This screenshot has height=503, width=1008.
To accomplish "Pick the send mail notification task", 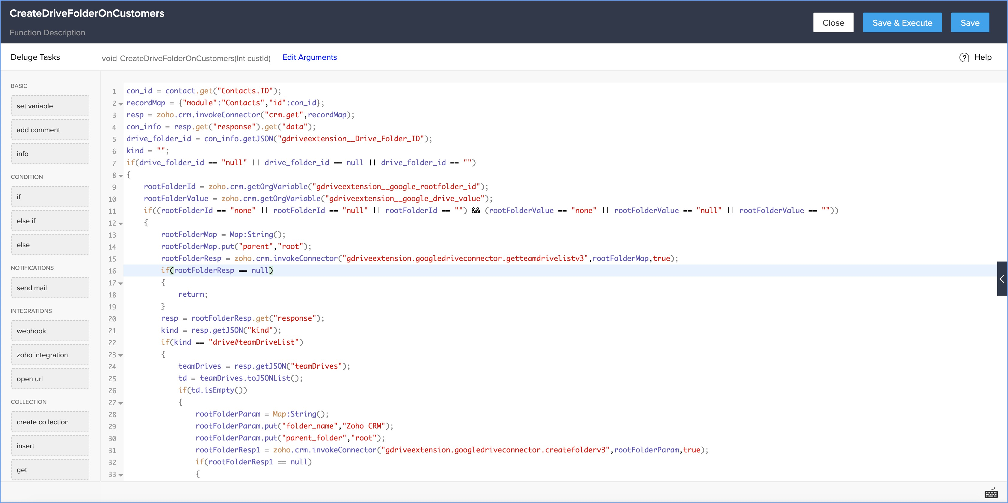I will click(50, 288).
